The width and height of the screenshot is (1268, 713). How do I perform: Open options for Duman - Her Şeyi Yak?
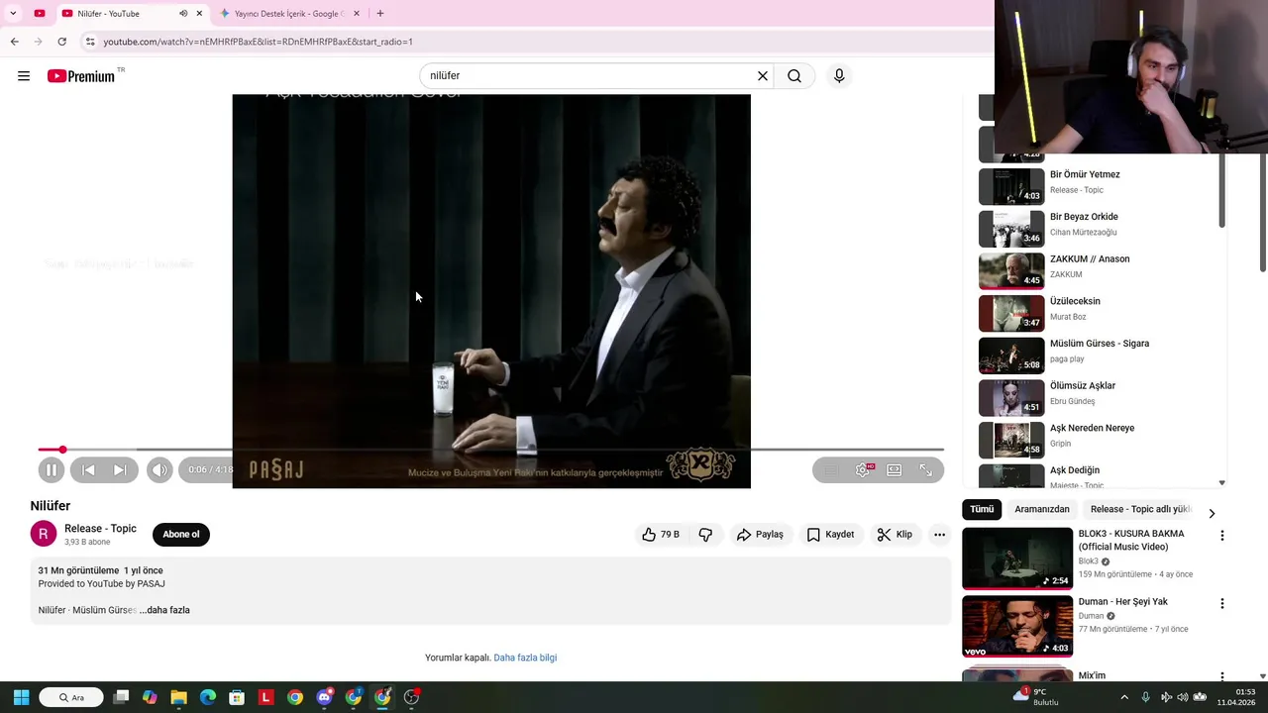[1221, 603]
